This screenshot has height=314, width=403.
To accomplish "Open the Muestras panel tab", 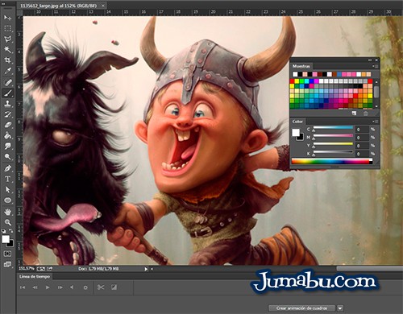I will [x=301, y=66].
